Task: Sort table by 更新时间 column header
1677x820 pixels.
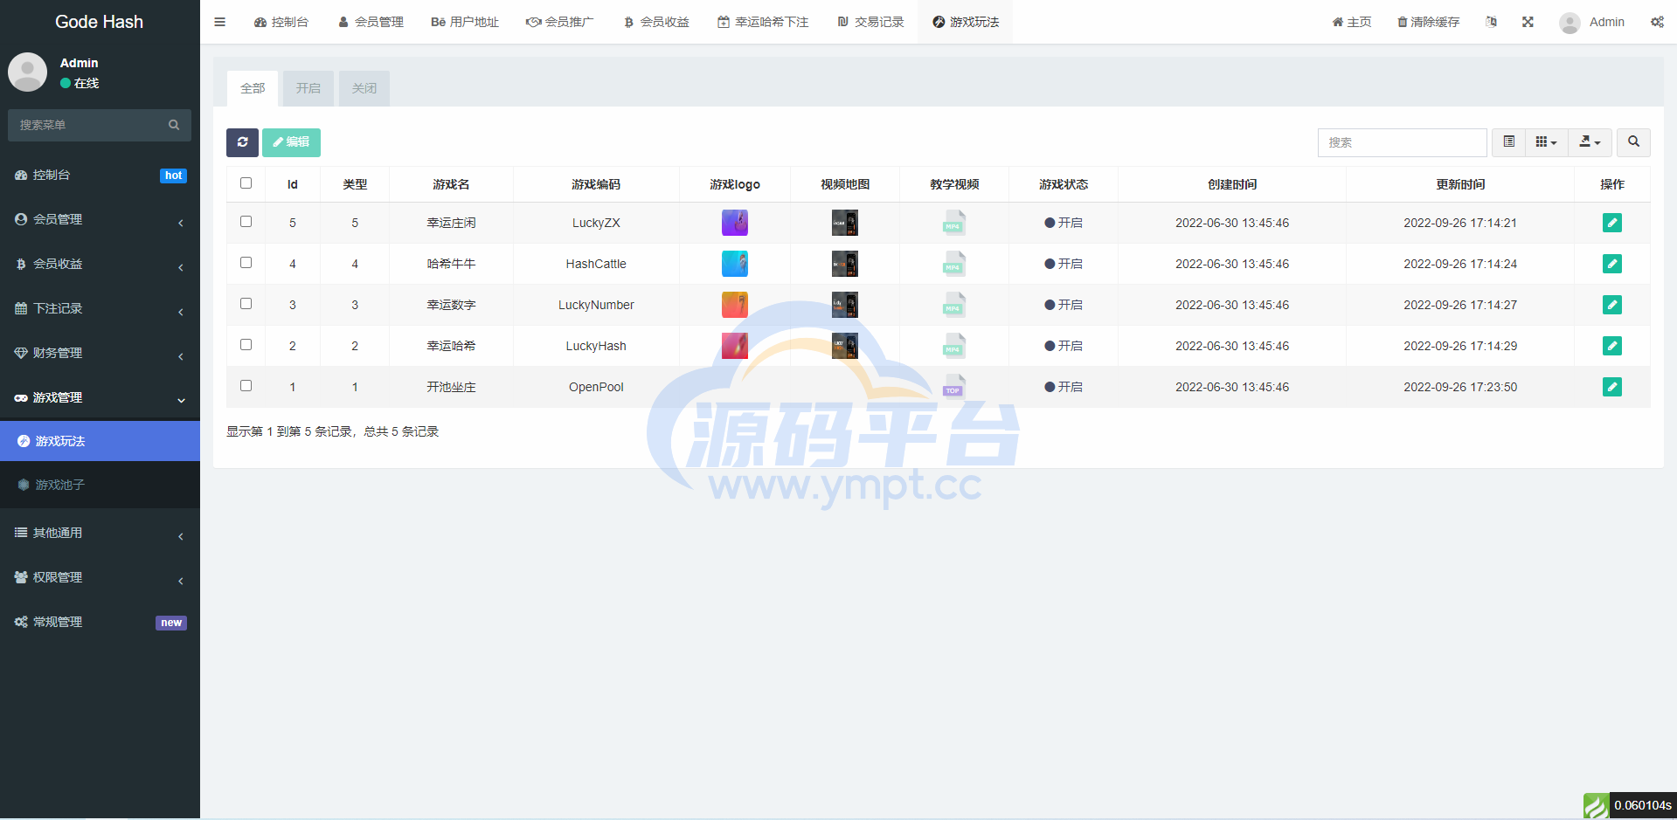Action: coord(1460,184)
